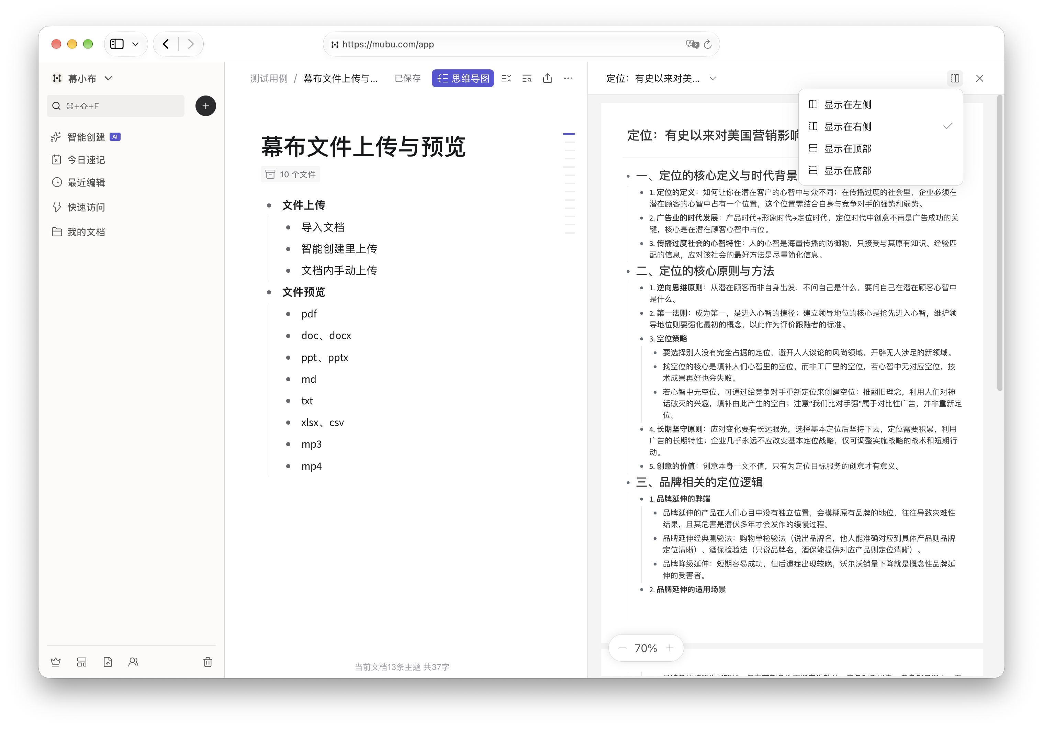Open 智能创建 AI in sidebar

86,137
